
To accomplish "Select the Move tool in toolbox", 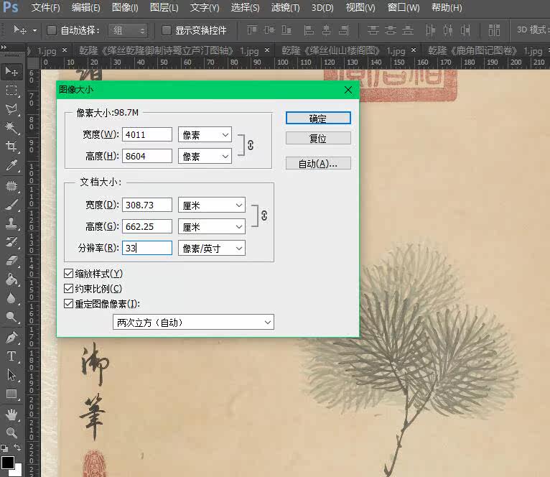I will pos(11,72).
